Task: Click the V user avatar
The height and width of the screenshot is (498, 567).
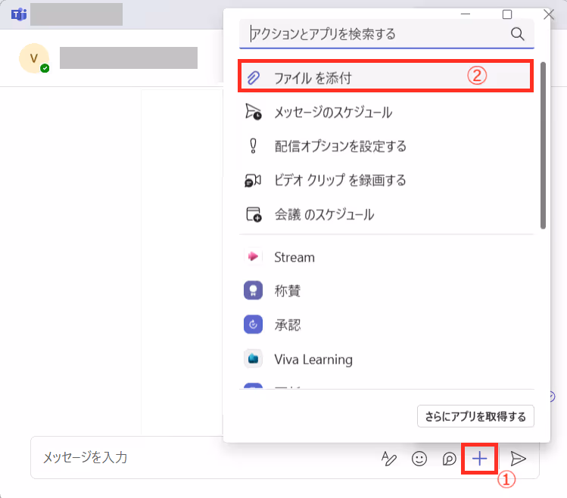Action: [34, 58]
